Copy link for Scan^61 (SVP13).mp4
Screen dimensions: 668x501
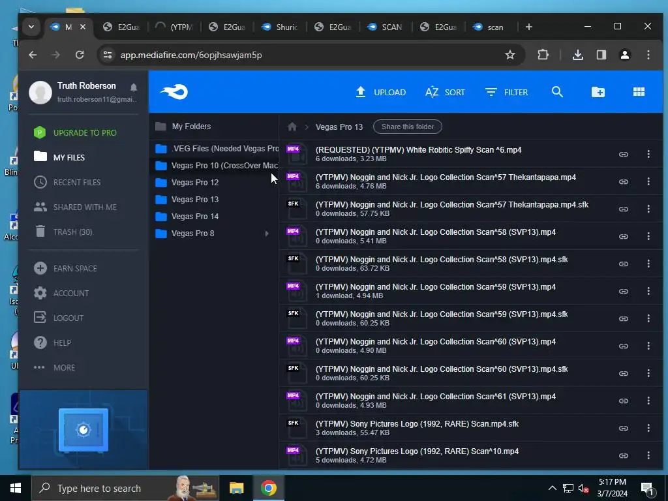click(x=623, y=401)
